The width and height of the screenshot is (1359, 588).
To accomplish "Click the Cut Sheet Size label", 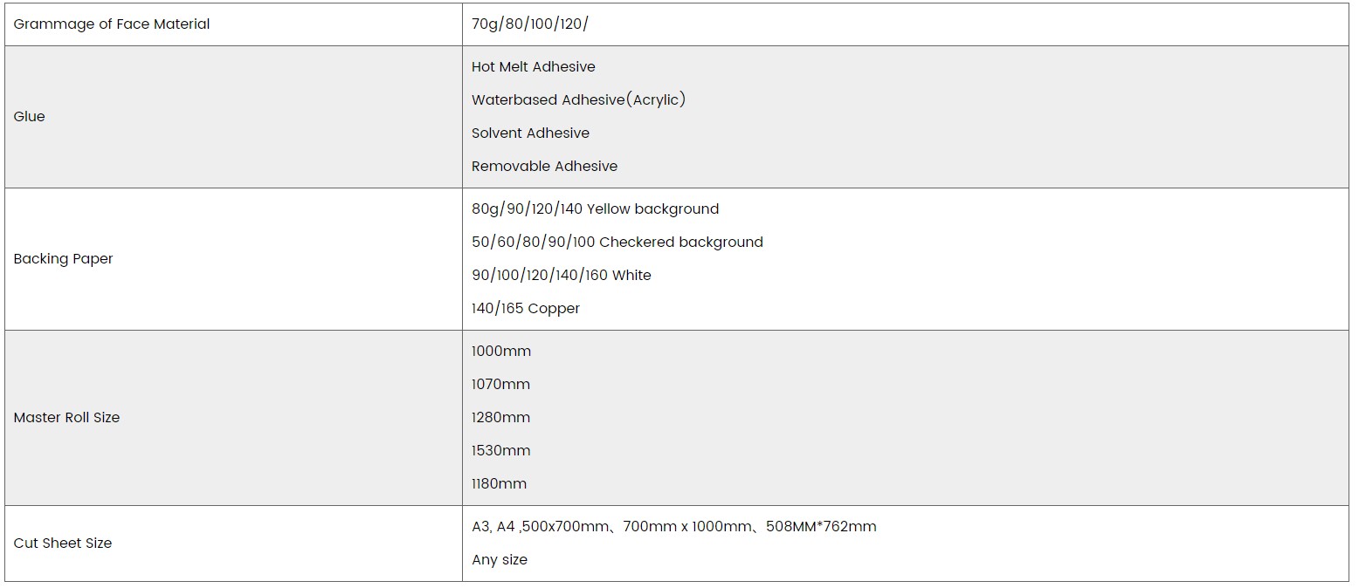I will tap(63, 544).
